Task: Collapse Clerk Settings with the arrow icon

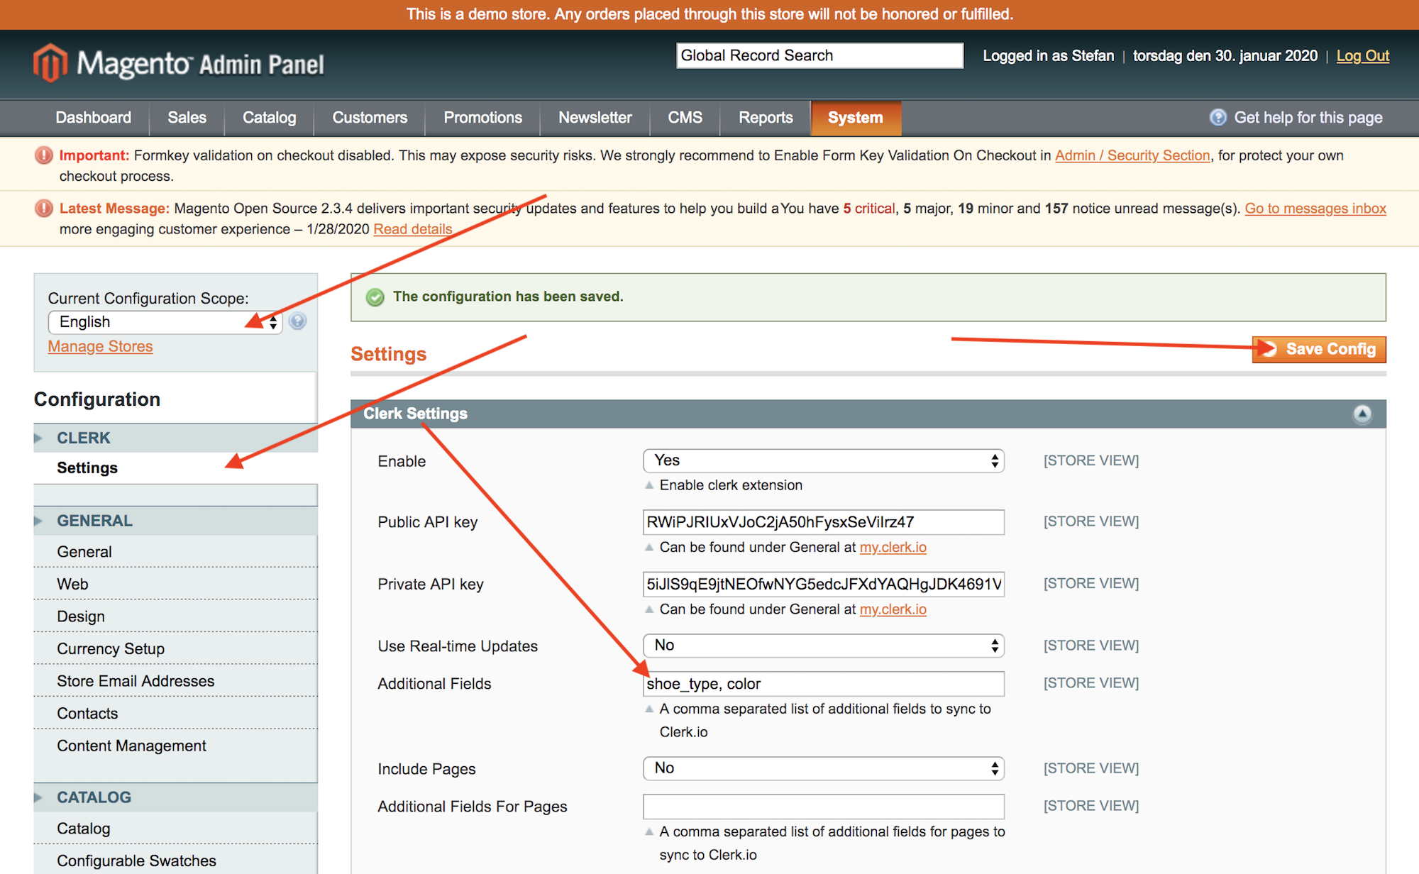Action: 1362,414
